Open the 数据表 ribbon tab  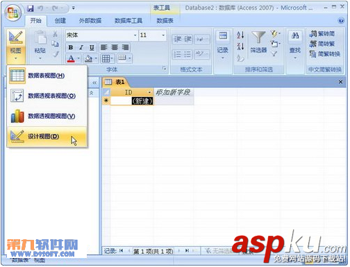(165, 21)
